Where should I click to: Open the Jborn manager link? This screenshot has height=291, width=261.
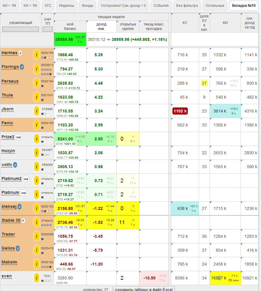click(x=7, y=109)
